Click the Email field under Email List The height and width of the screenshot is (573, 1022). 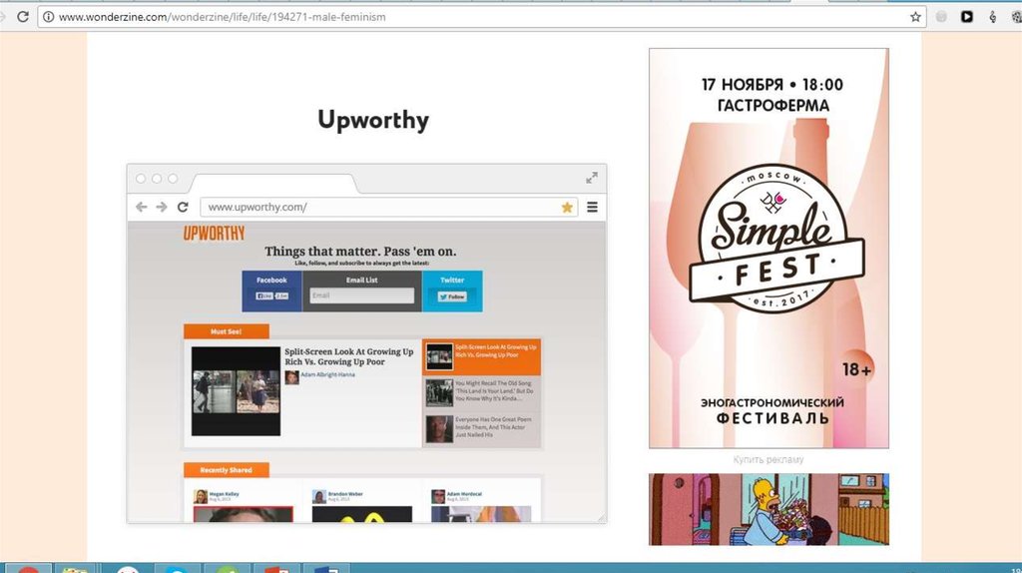pyautogui.click(x=361, y=295)
